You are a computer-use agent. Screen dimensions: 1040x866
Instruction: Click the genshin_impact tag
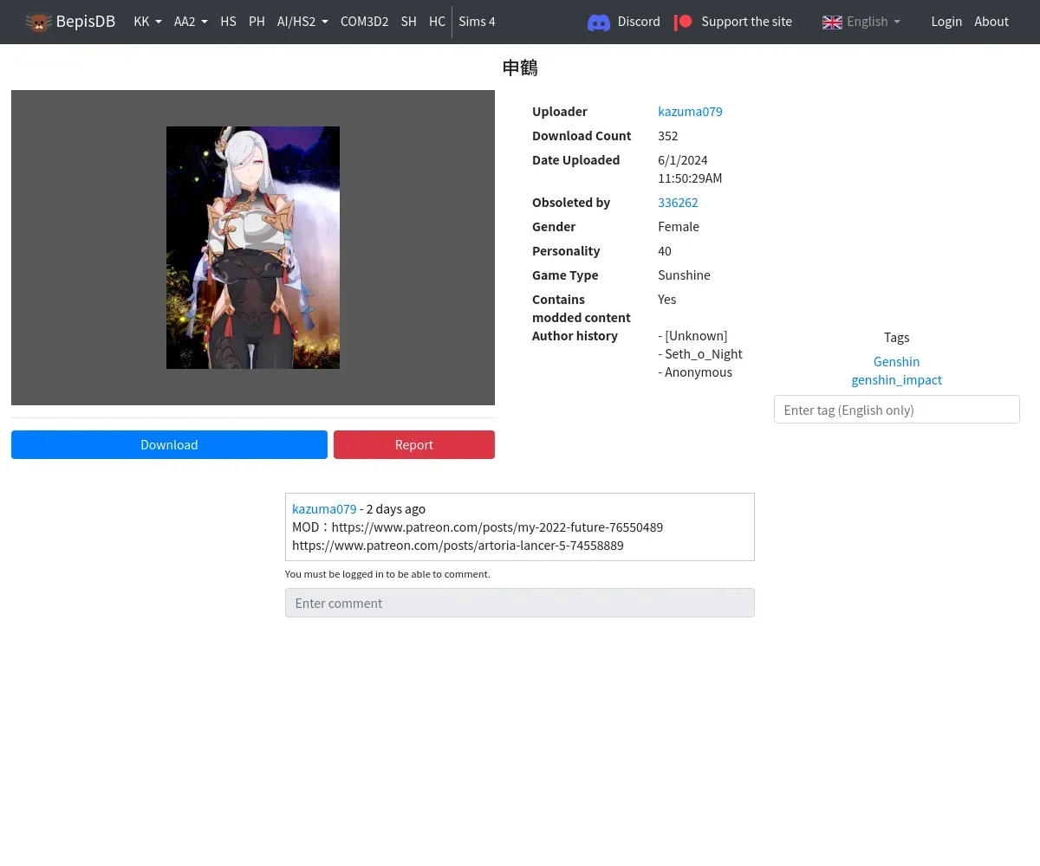(x=896, y=380)
